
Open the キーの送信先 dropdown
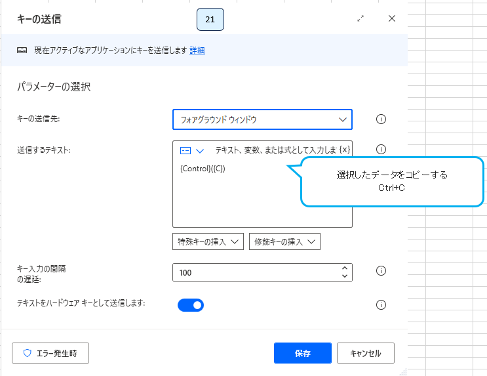tap(262, 119)
